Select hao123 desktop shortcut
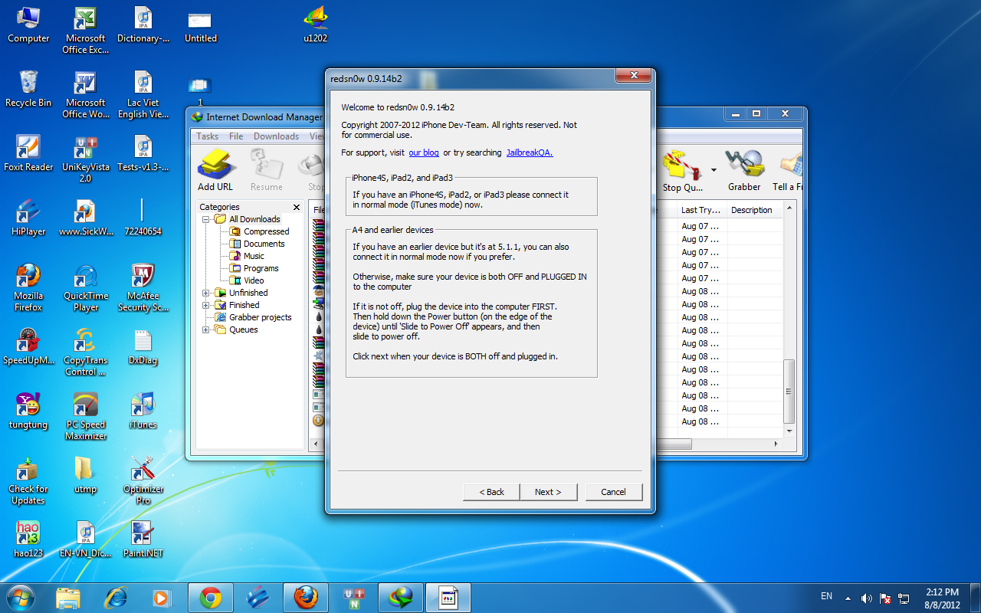 [28, 540]
